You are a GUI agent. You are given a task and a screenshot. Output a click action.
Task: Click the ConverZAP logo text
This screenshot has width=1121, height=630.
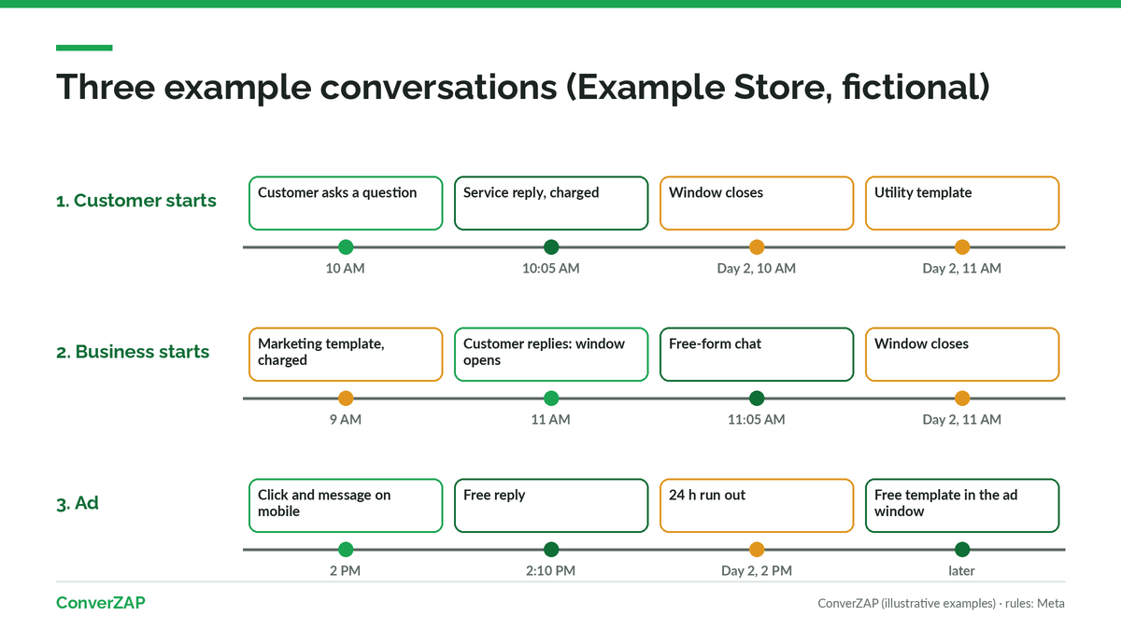101,603
